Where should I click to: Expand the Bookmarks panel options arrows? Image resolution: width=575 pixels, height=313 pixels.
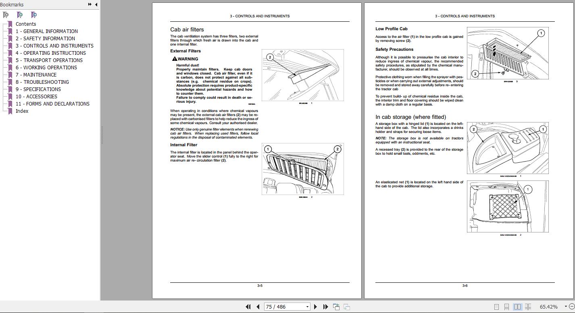tap(90, 4)
